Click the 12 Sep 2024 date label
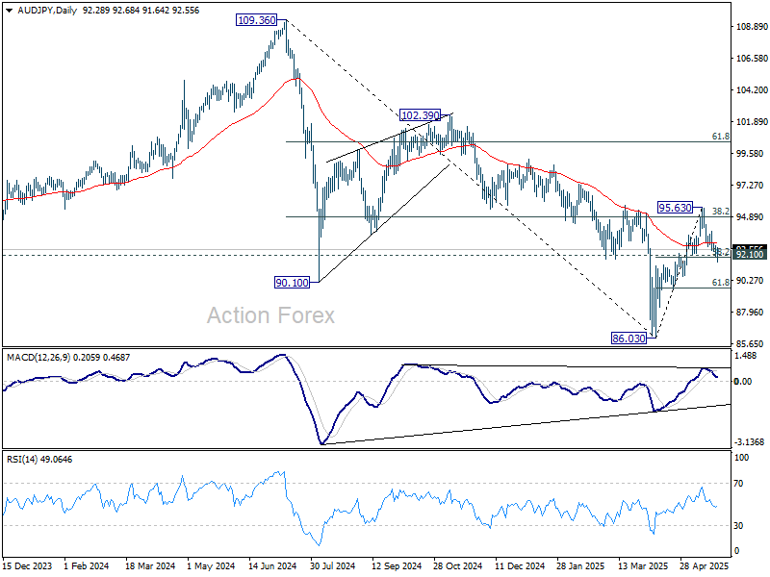This screenshot has height=577, width=770. pyautogui.click(x=397, y=565)
